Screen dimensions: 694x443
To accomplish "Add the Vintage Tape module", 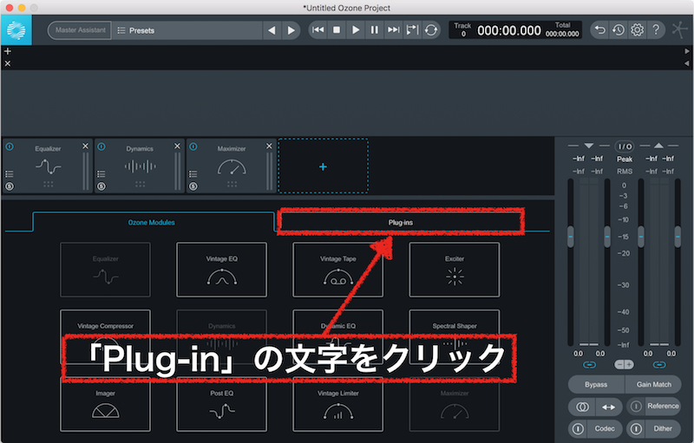I will 338,270.
